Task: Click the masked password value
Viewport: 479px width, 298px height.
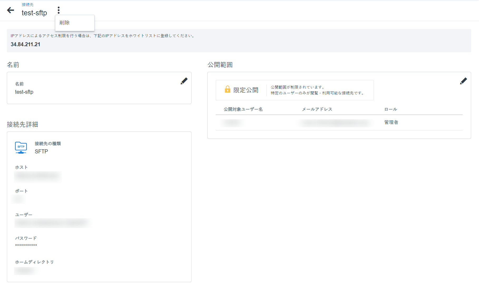Action: [x=26, y=245]
